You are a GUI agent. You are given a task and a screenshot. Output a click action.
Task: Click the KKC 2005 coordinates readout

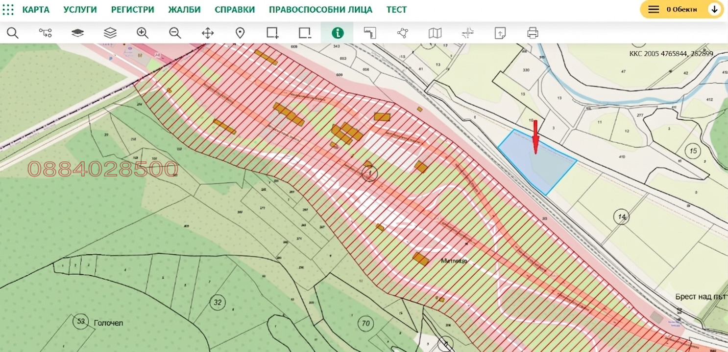click(x=671, y=54)
